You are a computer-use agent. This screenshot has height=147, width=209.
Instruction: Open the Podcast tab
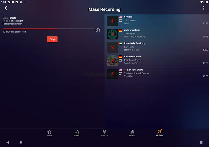click(104, 133)
